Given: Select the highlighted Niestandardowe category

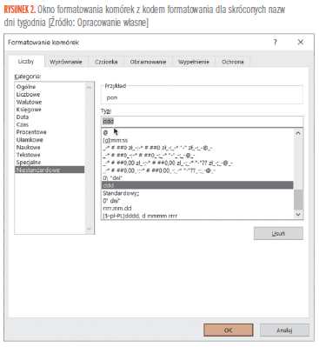Looking at the screenshot, I should [50, 170].
